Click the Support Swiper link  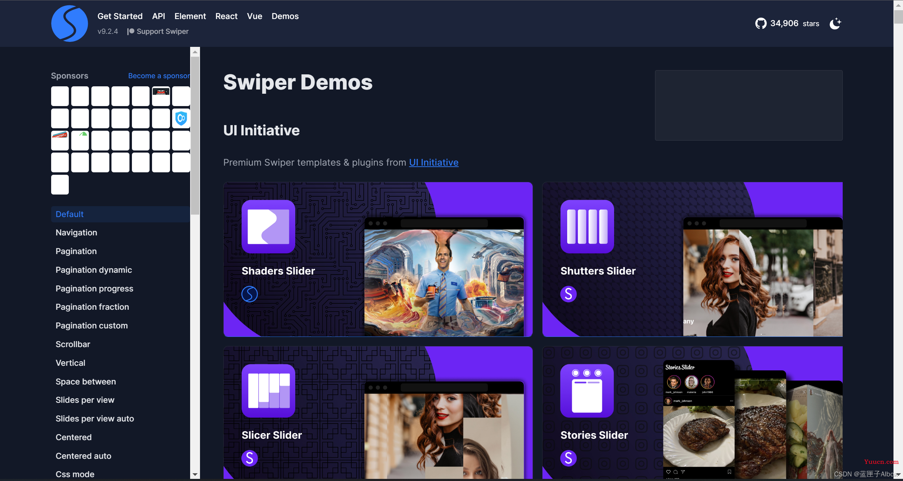tap(158, 31)
